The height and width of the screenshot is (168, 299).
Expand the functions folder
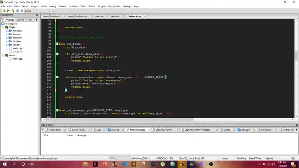click(x=7, y=31)
